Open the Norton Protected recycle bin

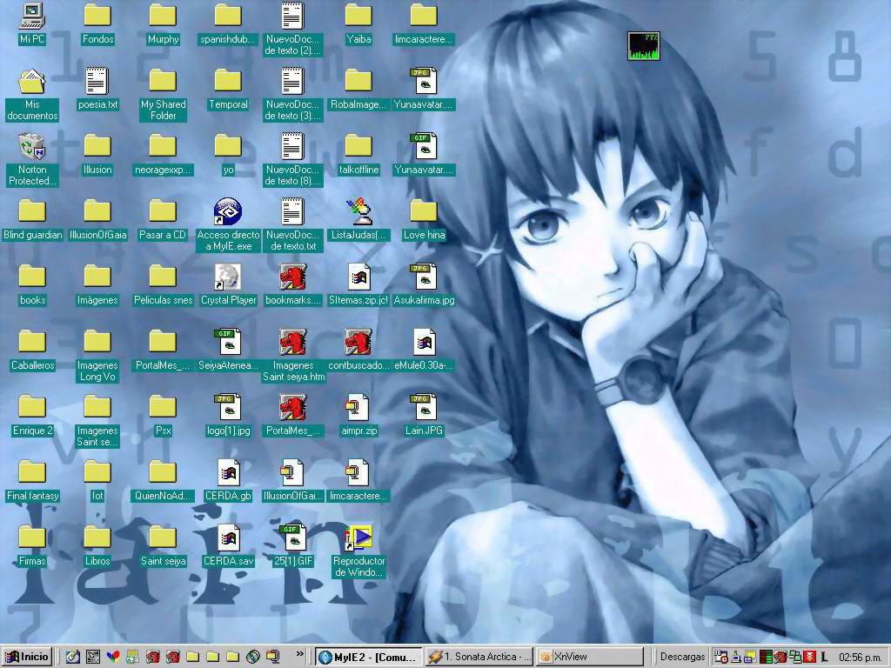[32, 146]
